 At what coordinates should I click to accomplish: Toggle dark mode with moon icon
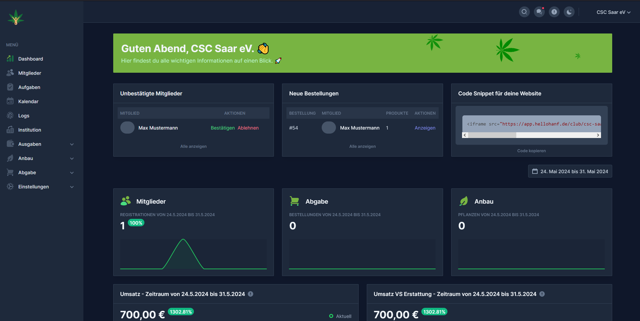(569, 12)
